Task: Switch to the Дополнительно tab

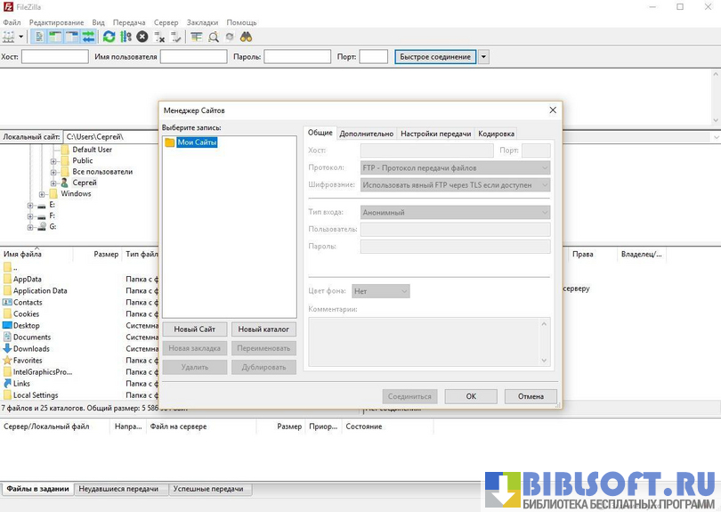Action: pos(366,134)
